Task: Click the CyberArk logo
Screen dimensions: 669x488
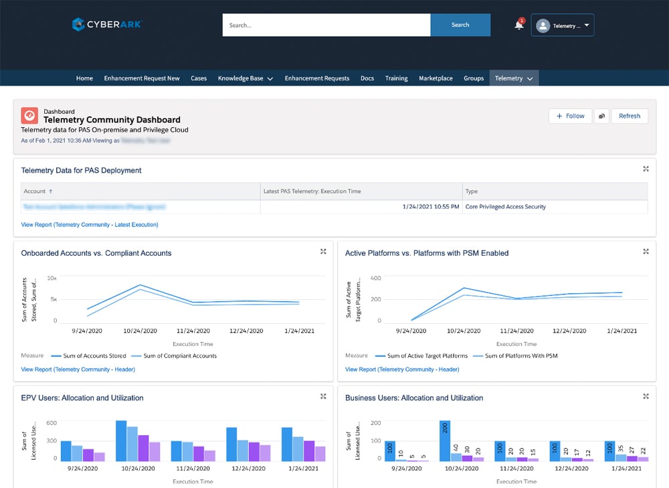Action: coord(107,25)
